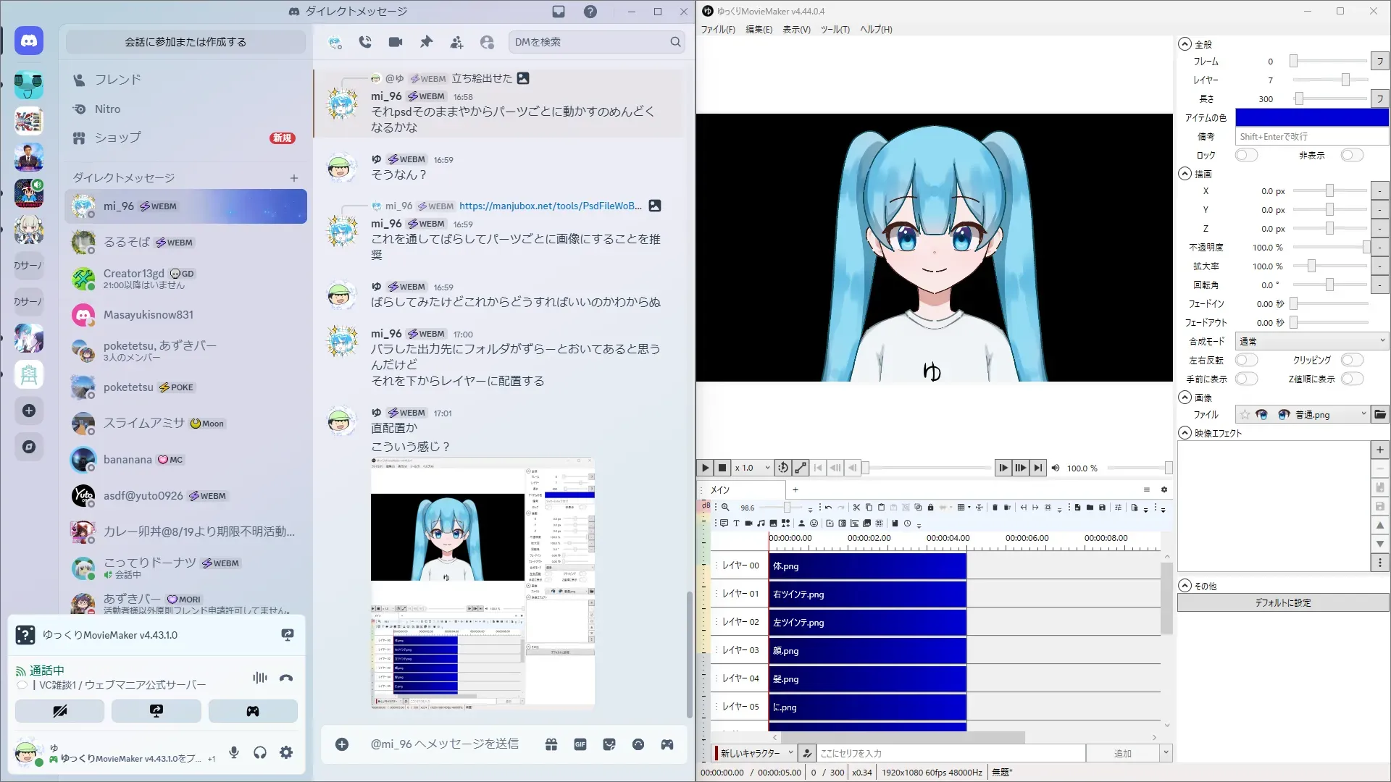Open the ツール(T) menu
Screen dimensions: 1391x782
[835, 30]
